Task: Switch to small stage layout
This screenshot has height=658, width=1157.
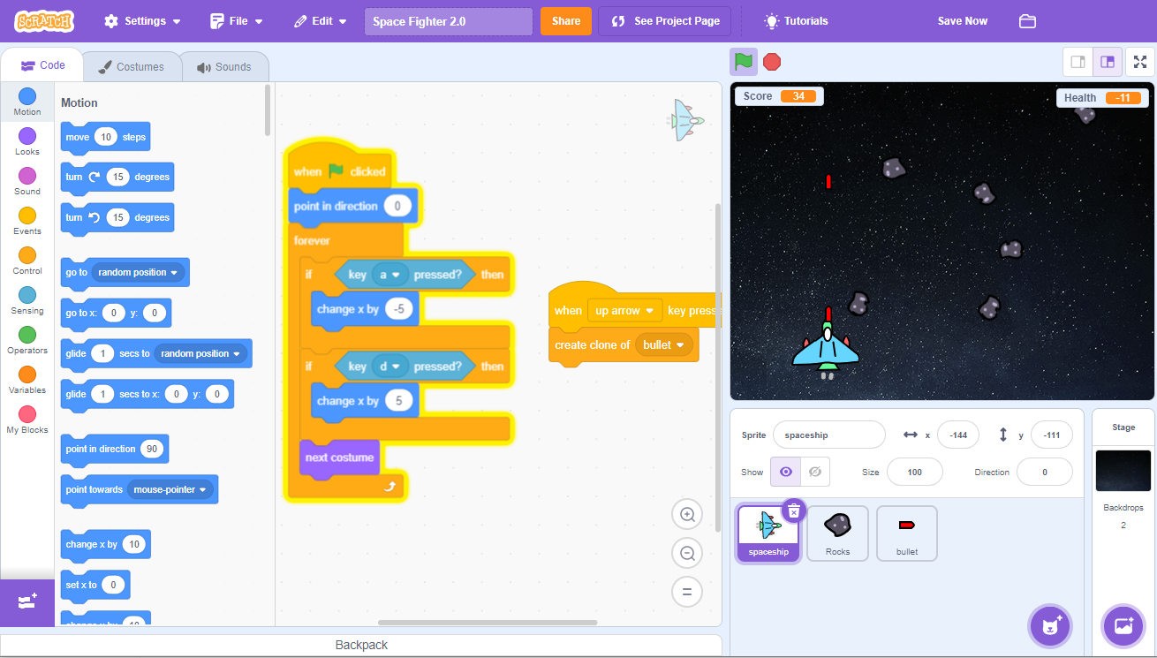Action: point(1078,62)
